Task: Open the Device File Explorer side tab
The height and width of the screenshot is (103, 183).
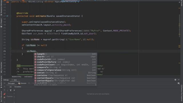Action: coord(182,93)
